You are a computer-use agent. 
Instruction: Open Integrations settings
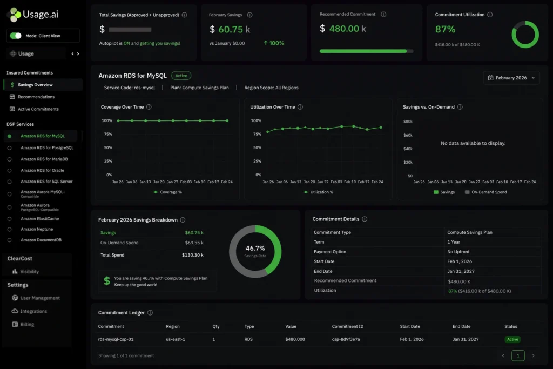point(33,311)
